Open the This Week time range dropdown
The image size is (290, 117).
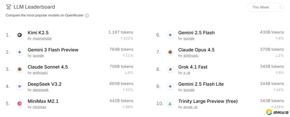coord(266,7)
